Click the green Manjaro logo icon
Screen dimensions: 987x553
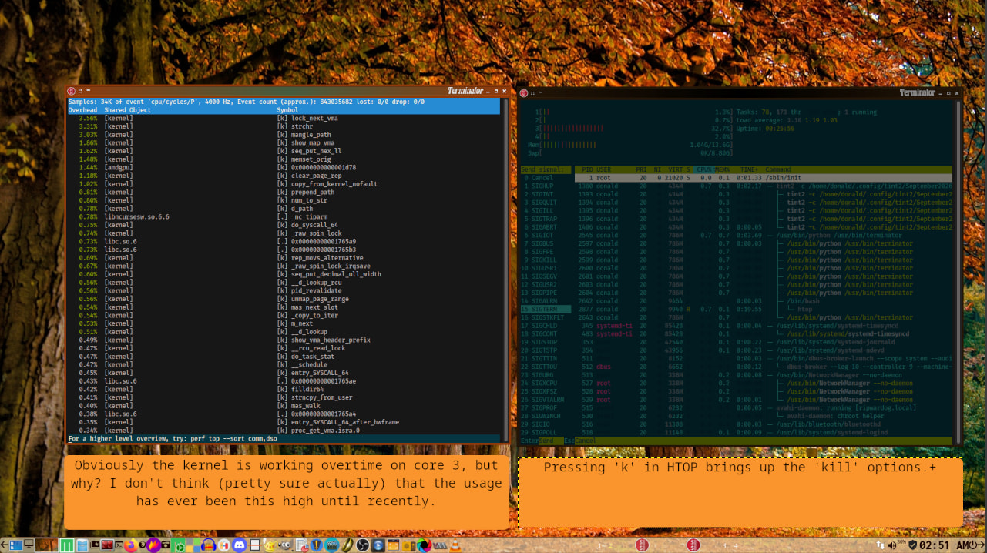tap(67, 545)
